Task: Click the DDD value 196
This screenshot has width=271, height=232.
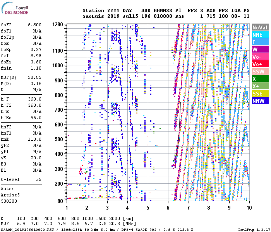Action: tap(146, 16)
